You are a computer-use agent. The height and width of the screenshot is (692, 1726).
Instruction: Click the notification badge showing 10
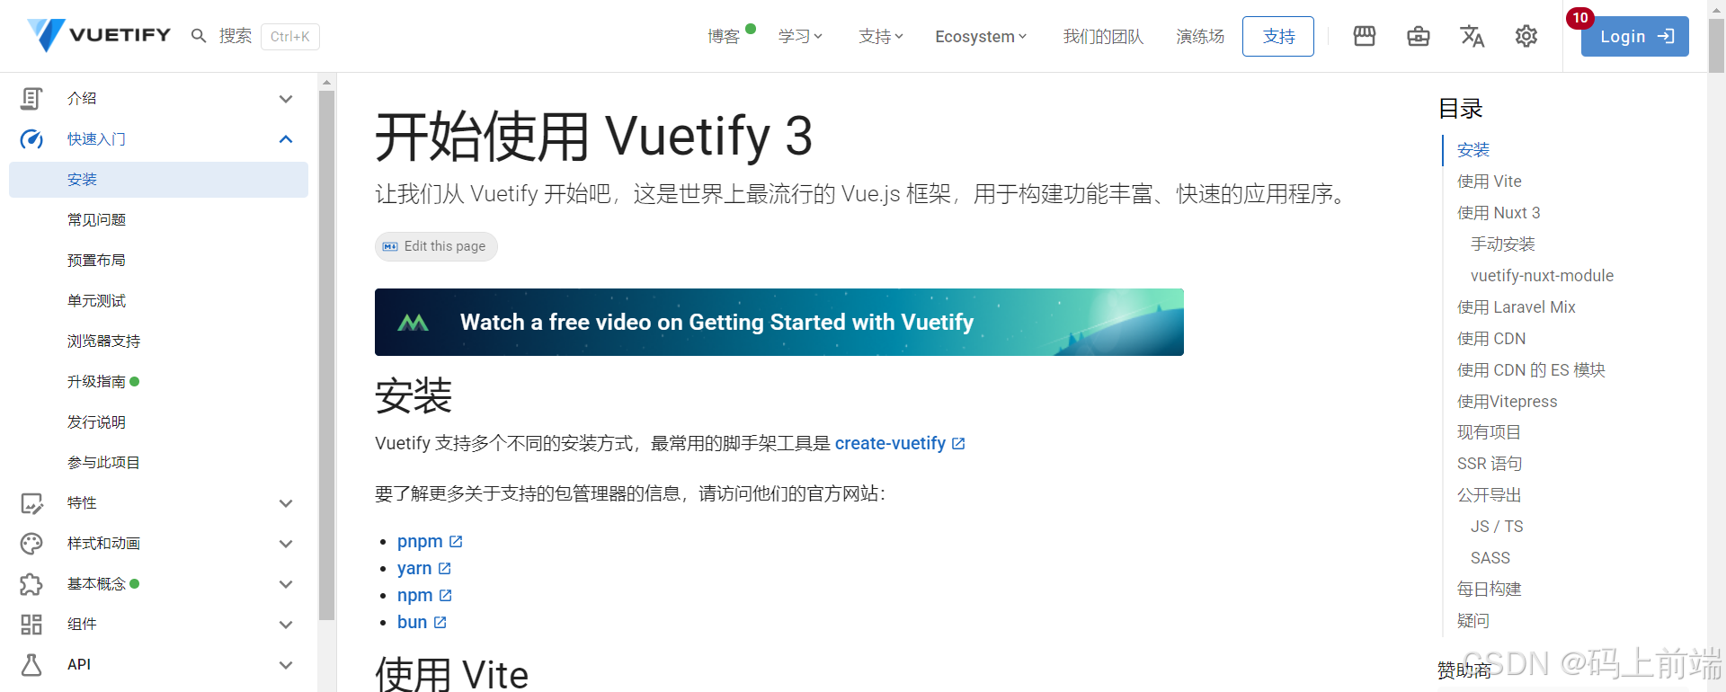[x=1580, y=18]
